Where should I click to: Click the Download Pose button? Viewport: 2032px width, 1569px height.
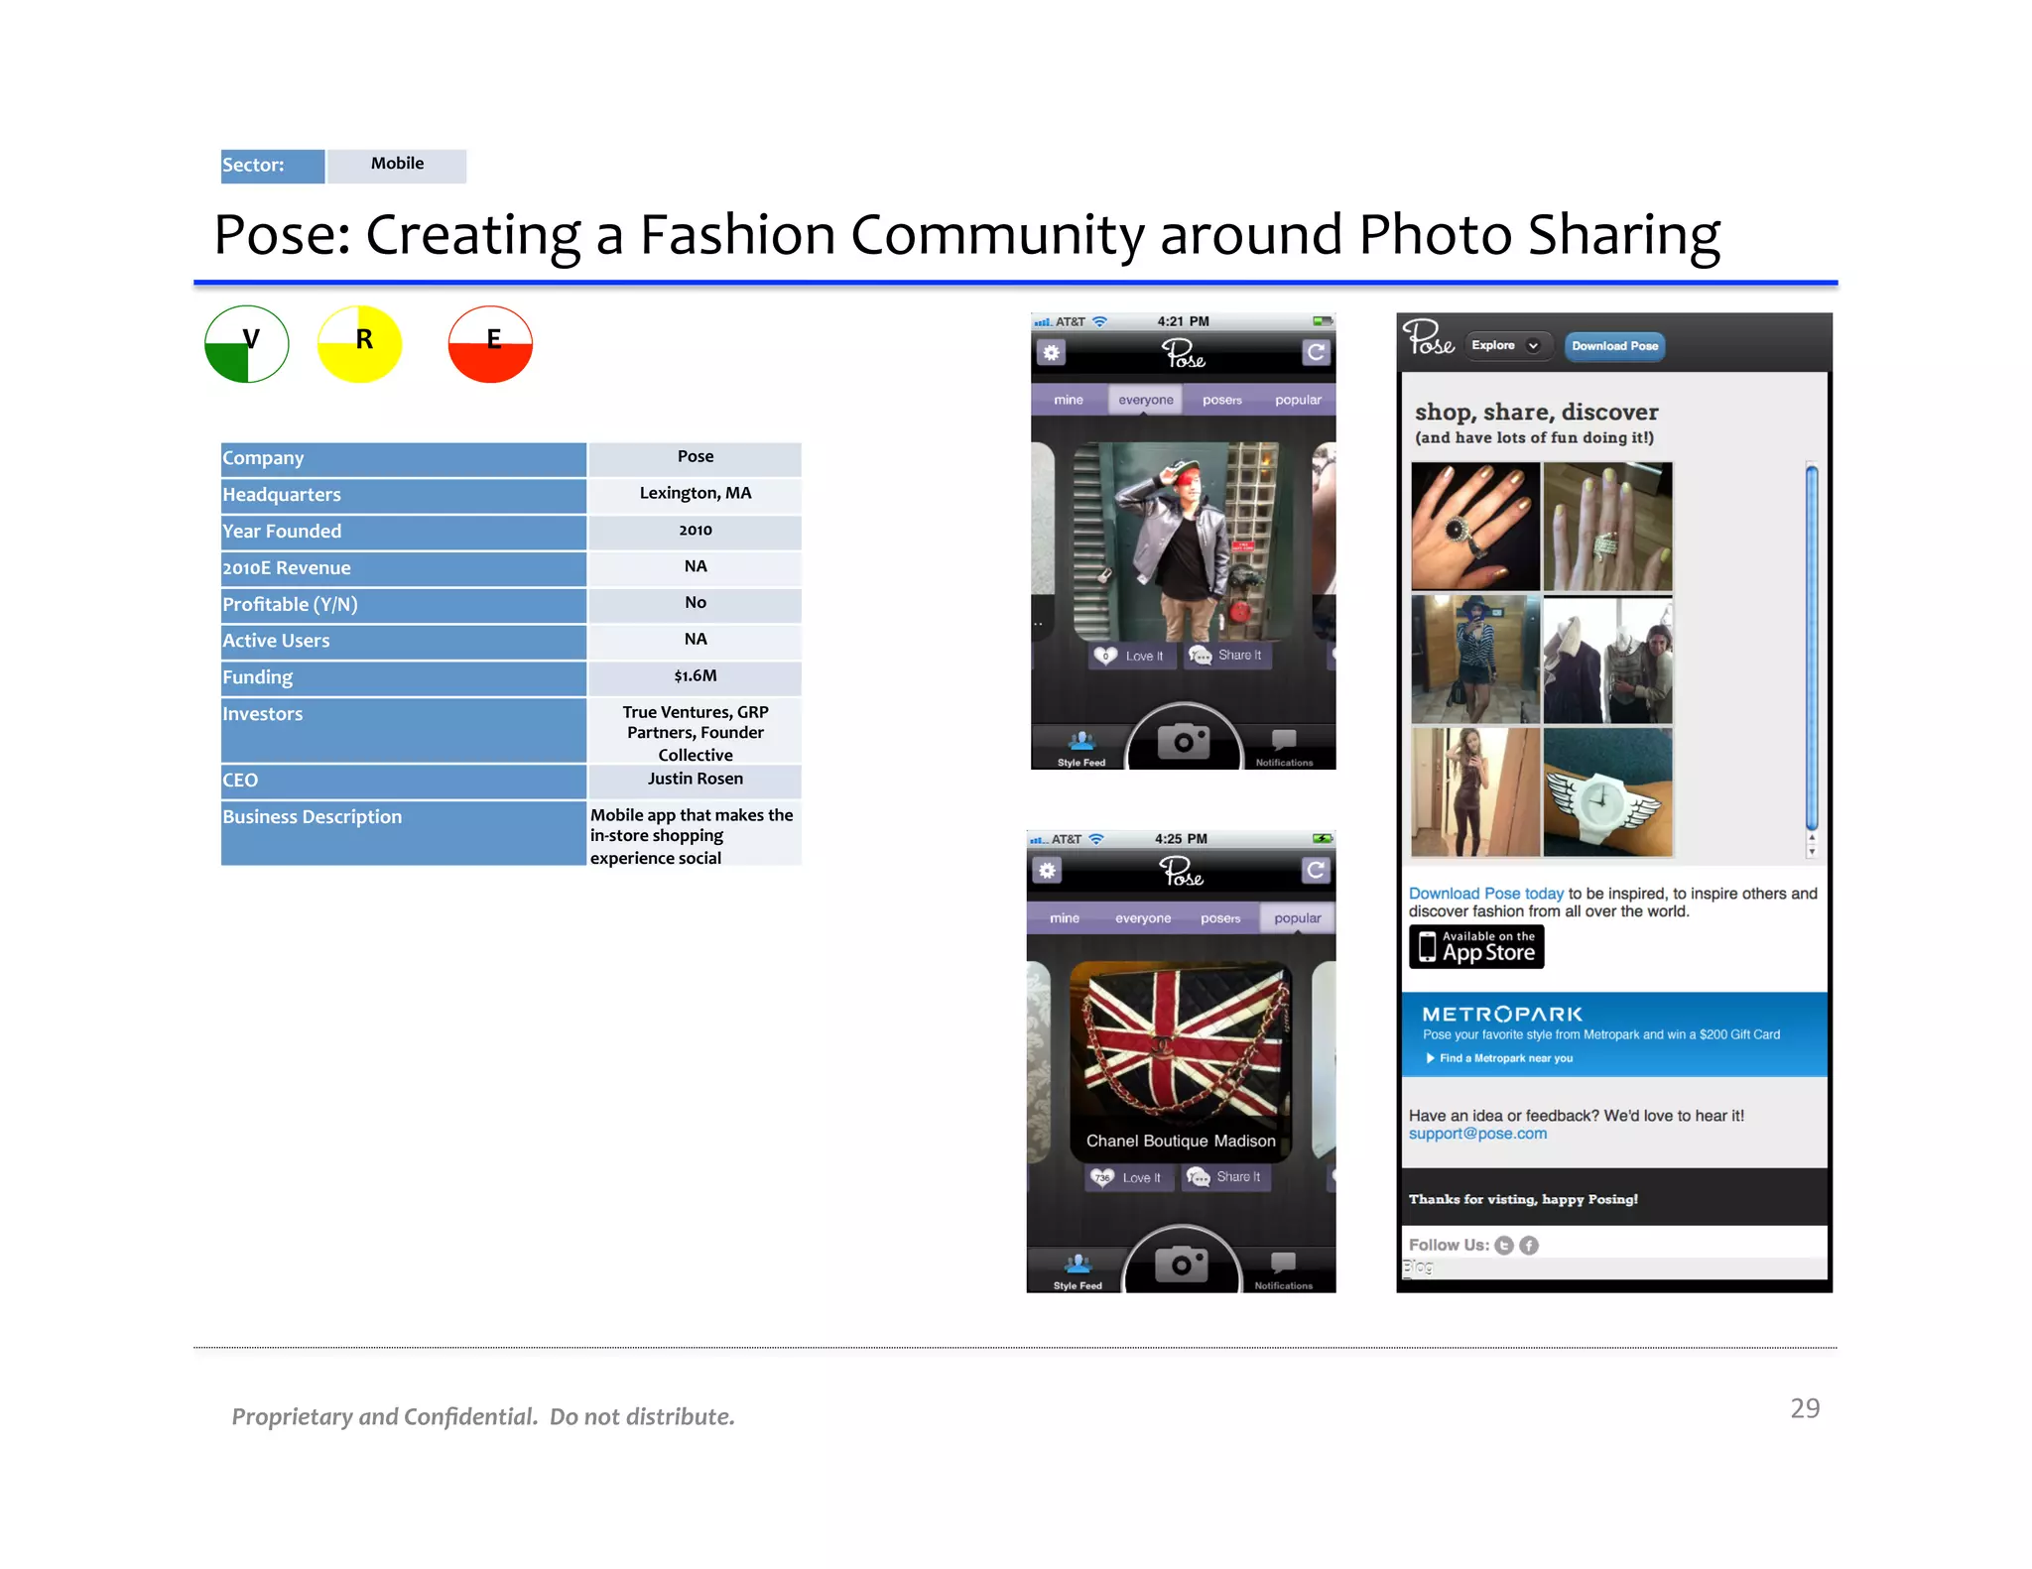click(x=1614, y=346)
